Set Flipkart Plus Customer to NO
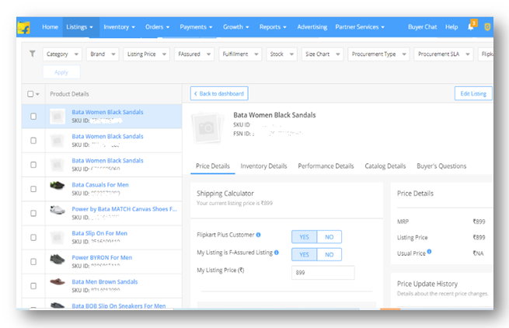The height and width of the screenshot is (328, 509). click(329, 237)
